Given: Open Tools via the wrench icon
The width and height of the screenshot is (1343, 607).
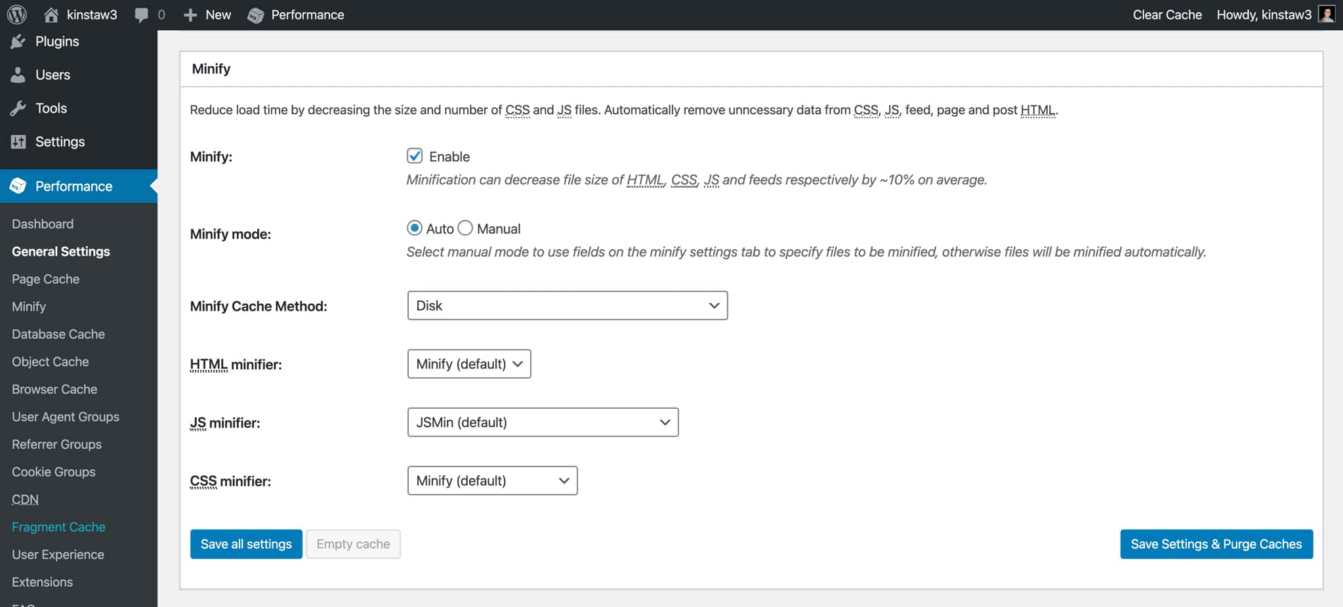Looking at the screenshot, I should (x=18, y=108).
